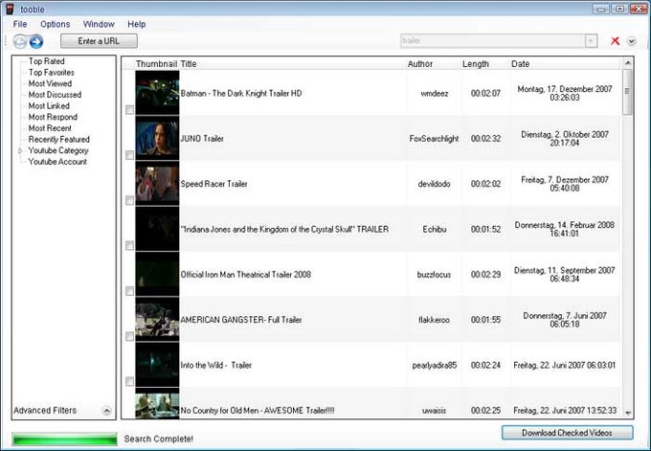This screenshot has width=651, height=451.
Task: Check the Into the Wild Trailer checkbox
Action: 129,381
